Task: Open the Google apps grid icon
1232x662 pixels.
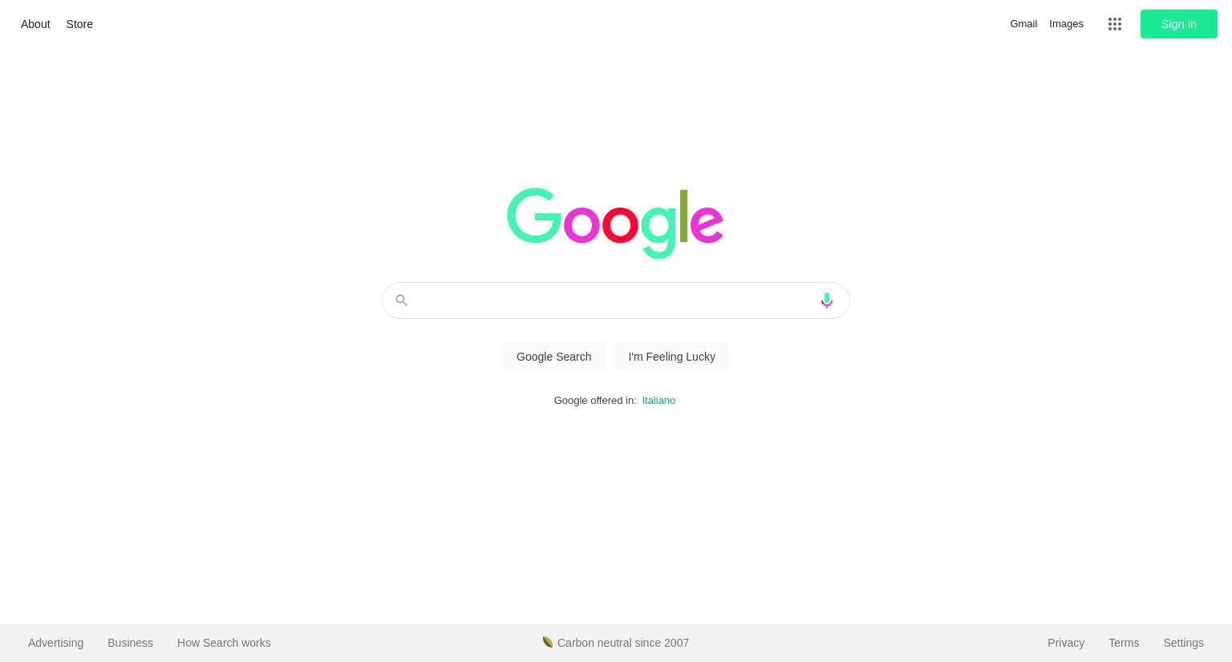Action: click(x=1114, y=24)
